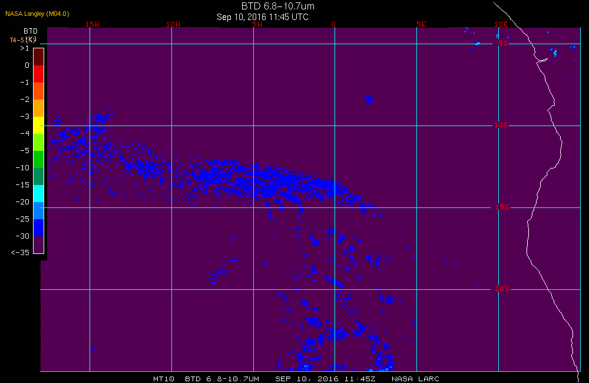The width and height of the screenshot is (589, 383).
Task: Select the blue -25 legend swatch
Action: (39, 228)
